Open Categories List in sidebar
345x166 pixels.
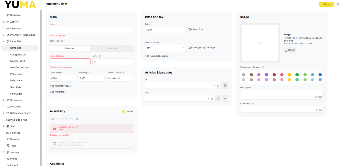pos(18,55)
